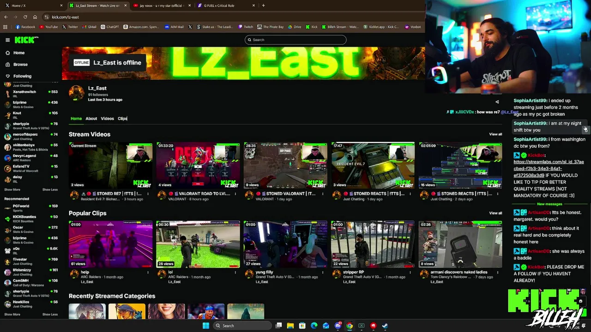Open options menu for 'stripper RP' clip

point(410,273)
